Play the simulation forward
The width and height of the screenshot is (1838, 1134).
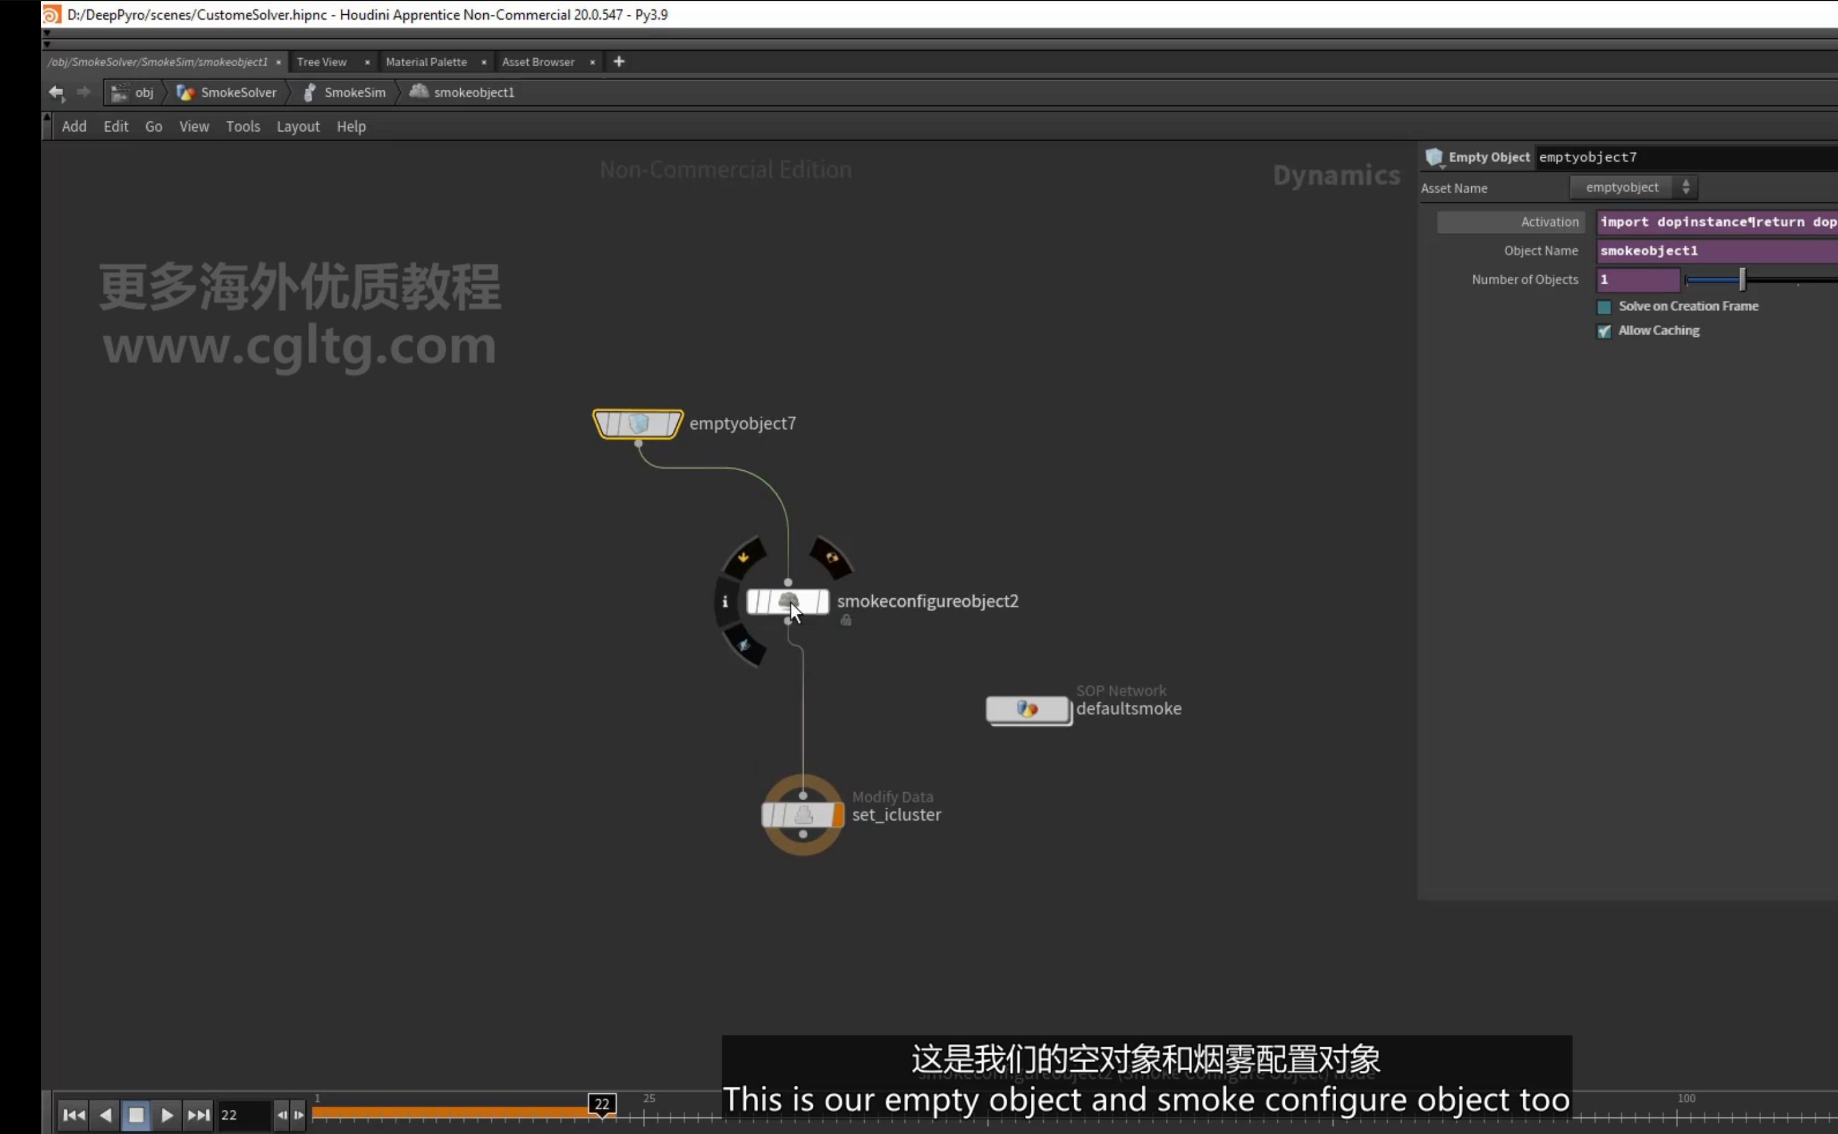coord(167,1115)
